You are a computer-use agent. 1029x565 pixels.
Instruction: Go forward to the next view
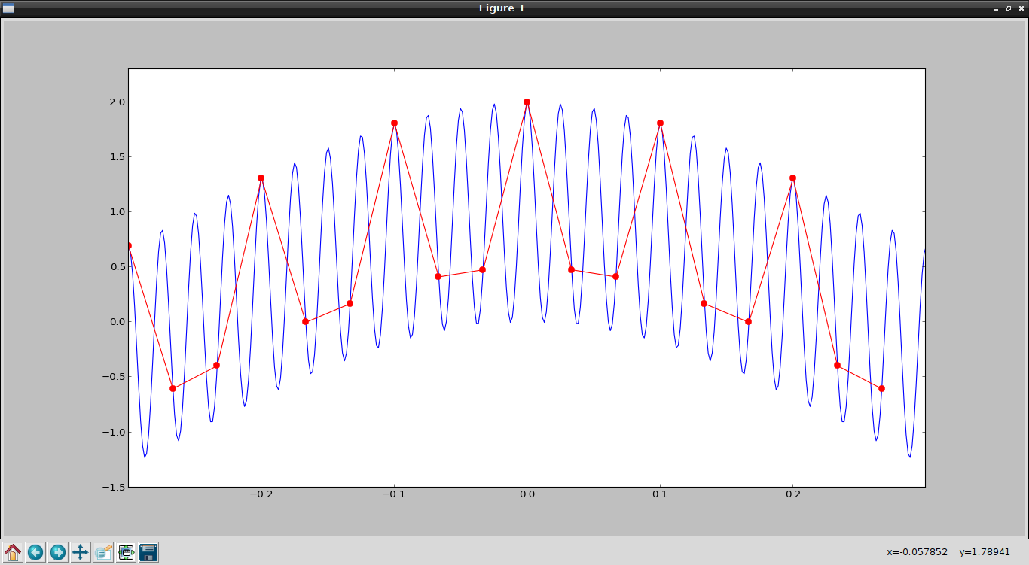[x=58, y=552]
